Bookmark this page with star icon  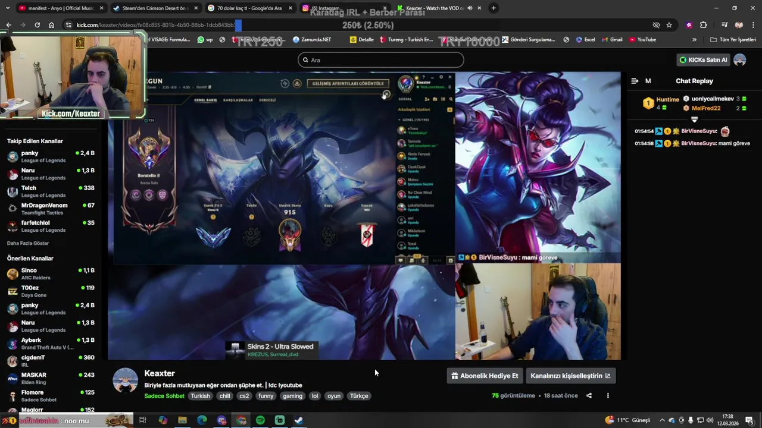pos(669,25)
